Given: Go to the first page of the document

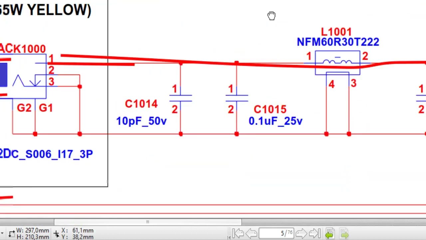Looking at the screenshot, I should tap(238, 233).
